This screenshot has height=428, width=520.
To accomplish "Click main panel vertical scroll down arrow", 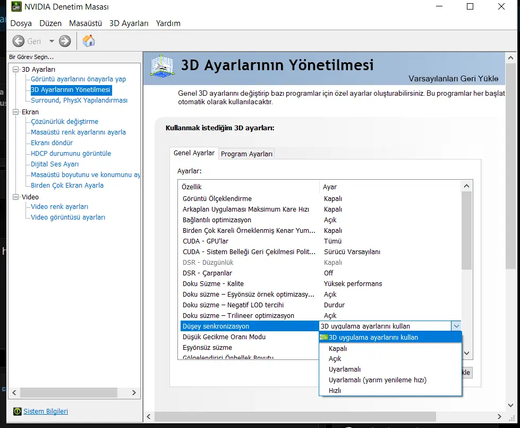I will [x=511, y=405].
